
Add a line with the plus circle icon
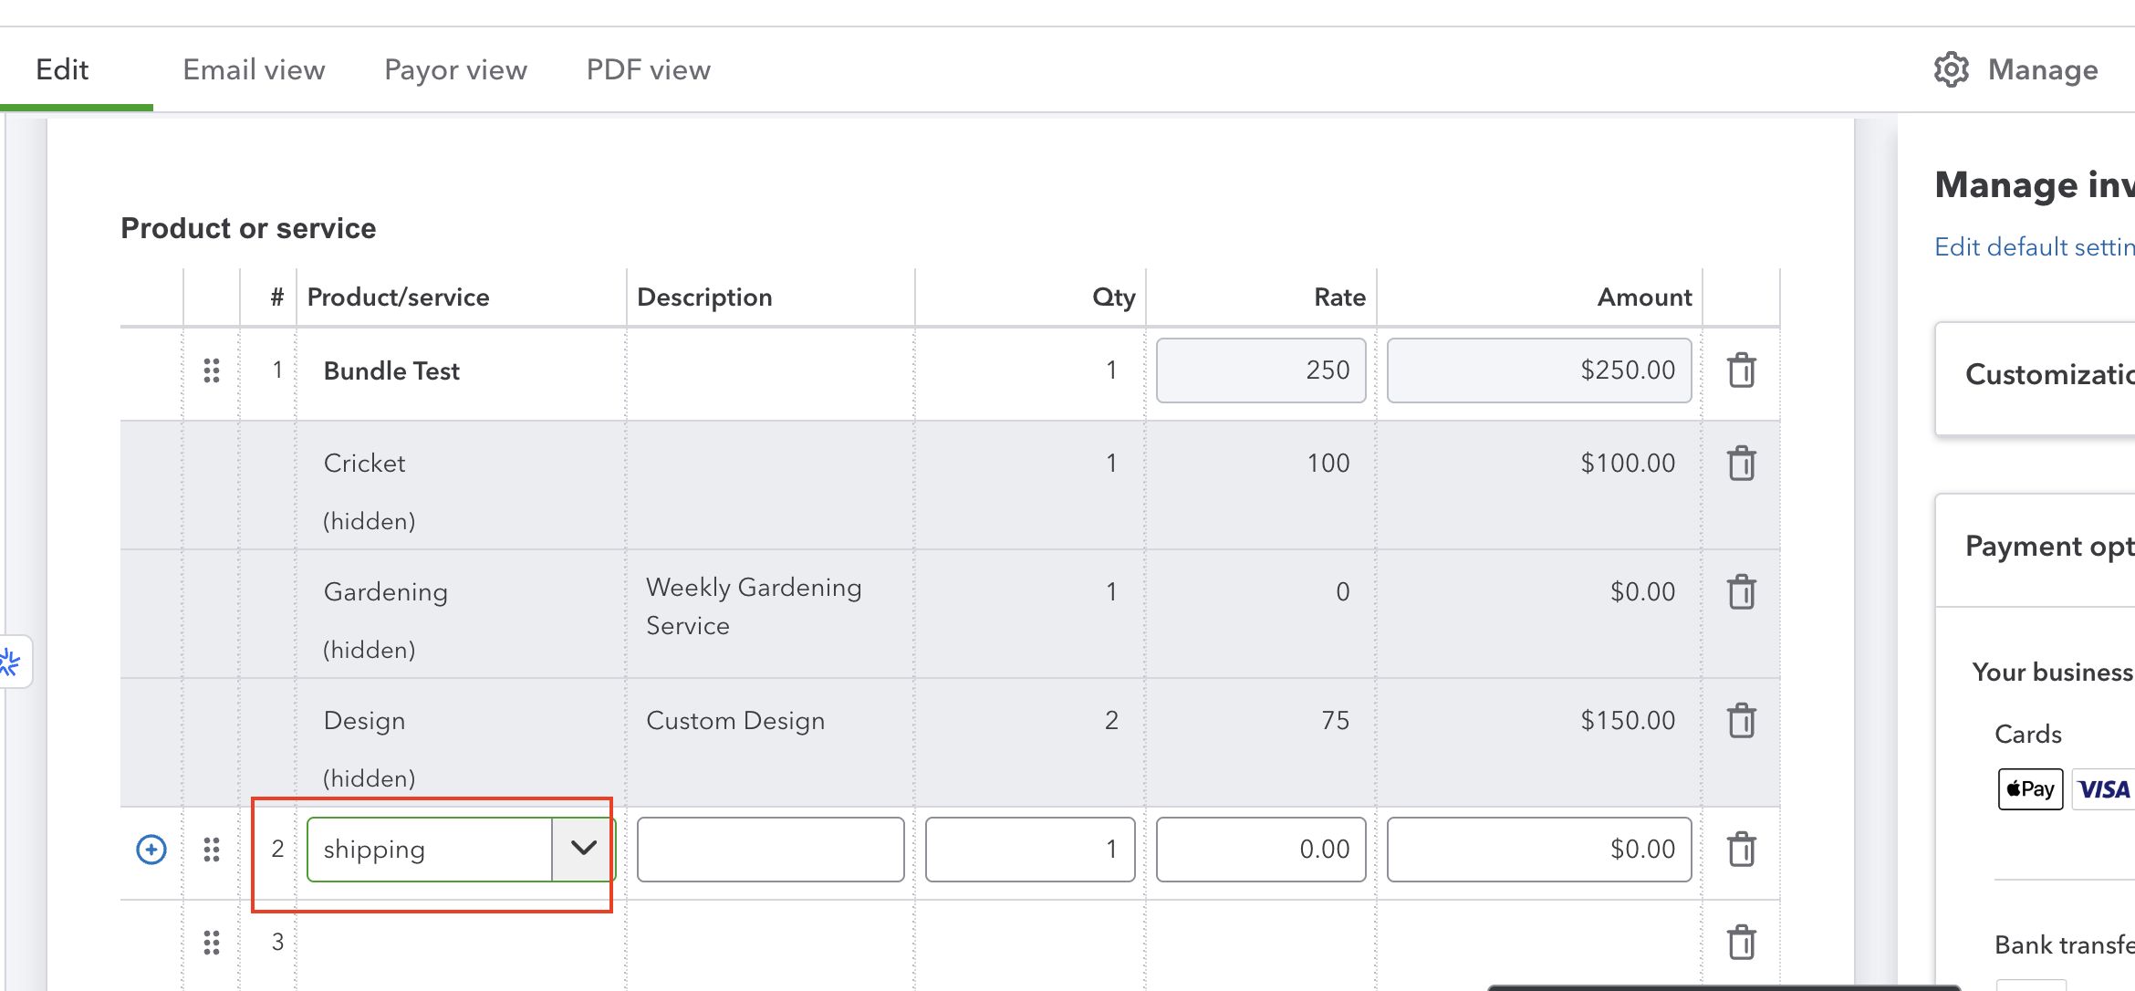(x=151, y=849)
